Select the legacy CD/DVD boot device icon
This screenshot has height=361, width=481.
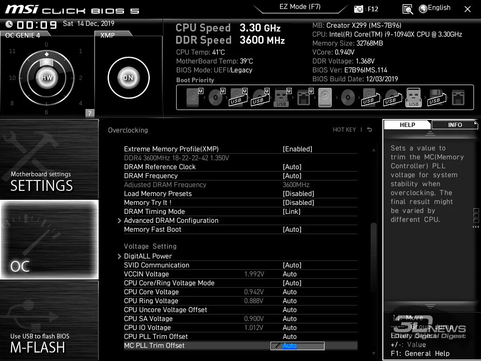point(348,98)
